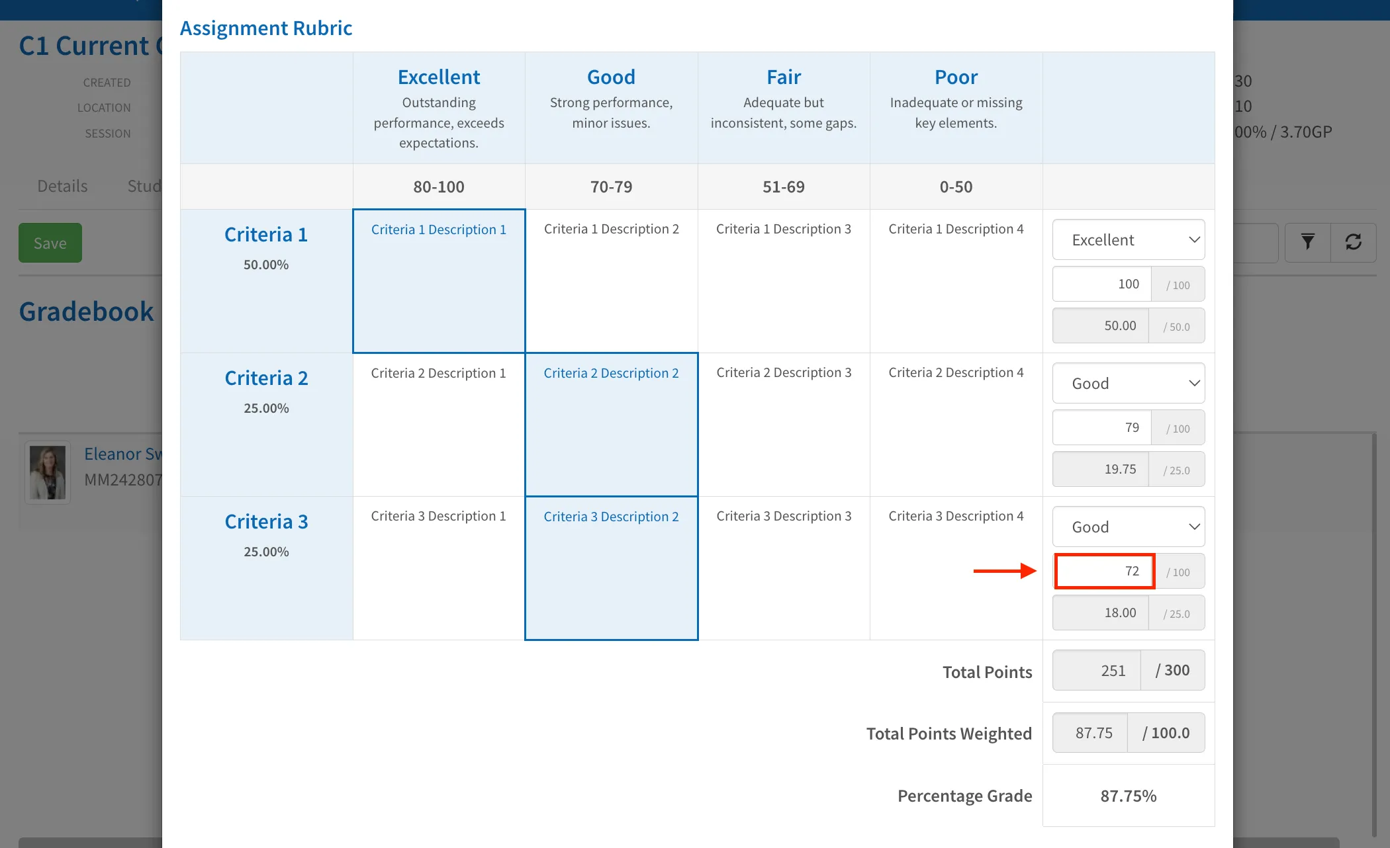
Task: Click Eleanor's student photo thumbnail
Action: pos(48,472)
